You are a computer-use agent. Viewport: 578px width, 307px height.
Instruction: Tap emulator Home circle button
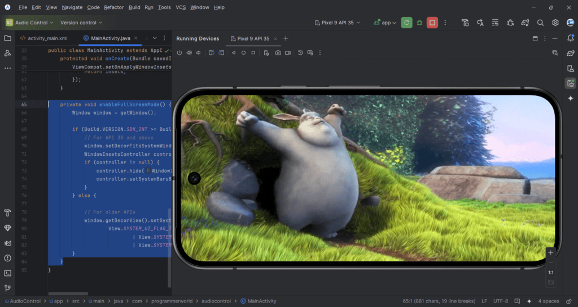(x=243, y=52)
